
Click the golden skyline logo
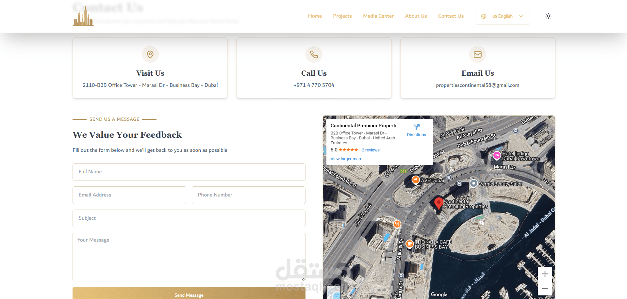tap(83, 16)
